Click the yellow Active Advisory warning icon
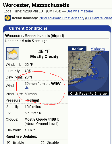 point(8,18)
